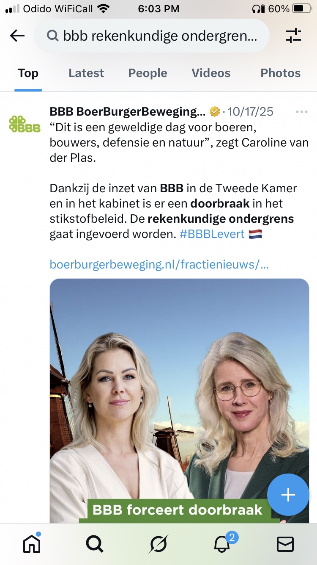
Task: Select the Photos tab
Action: tap(280, 73)
